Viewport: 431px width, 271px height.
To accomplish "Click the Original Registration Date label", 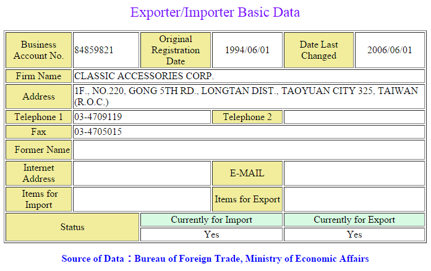I will coord(176,50).
